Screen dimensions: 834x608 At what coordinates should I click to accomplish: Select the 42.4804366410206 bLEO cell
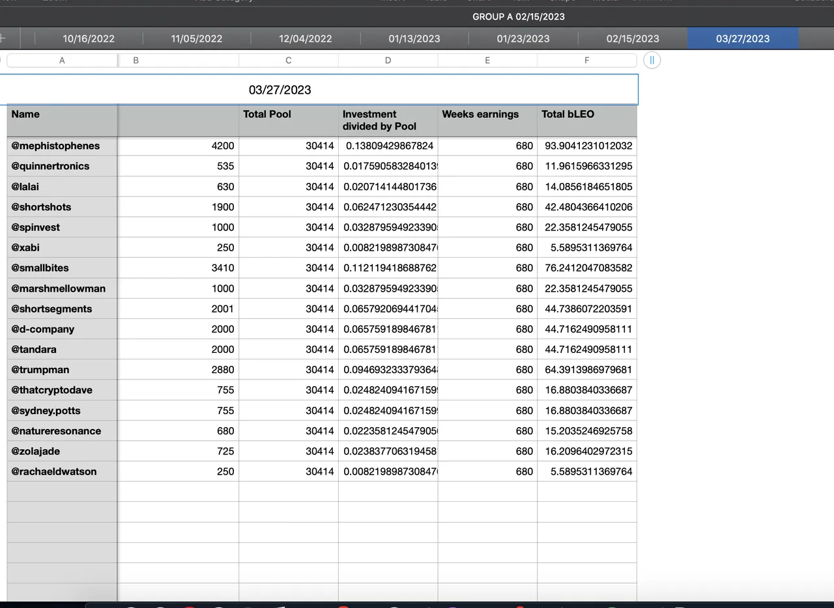(587, 207)
